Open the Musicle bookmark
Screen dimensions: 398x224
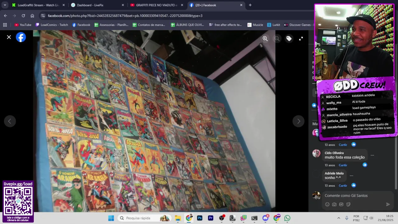(255, 25)
